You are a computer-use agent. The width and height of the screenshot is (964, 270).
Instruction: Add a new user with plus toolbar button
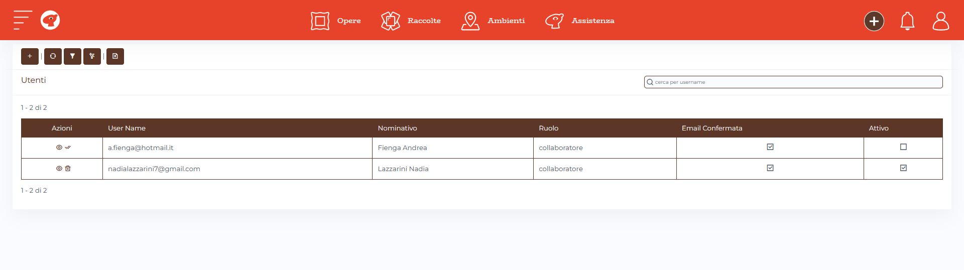click(x=30, y=56)
